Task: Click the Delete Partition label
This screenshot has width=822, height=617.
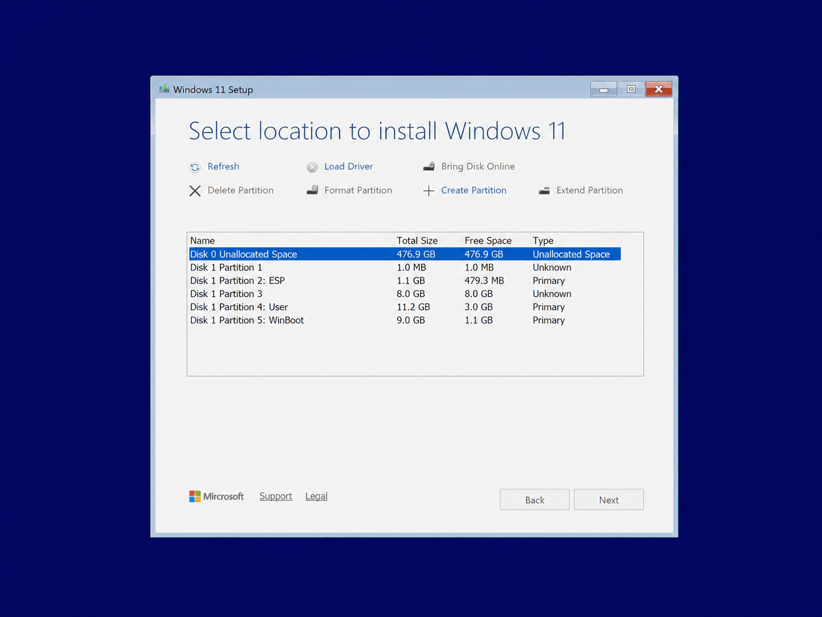Action: pos(241,190)
